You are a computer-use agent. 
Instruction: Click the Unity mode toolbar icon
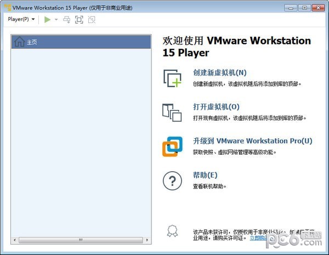click(92, 20)
